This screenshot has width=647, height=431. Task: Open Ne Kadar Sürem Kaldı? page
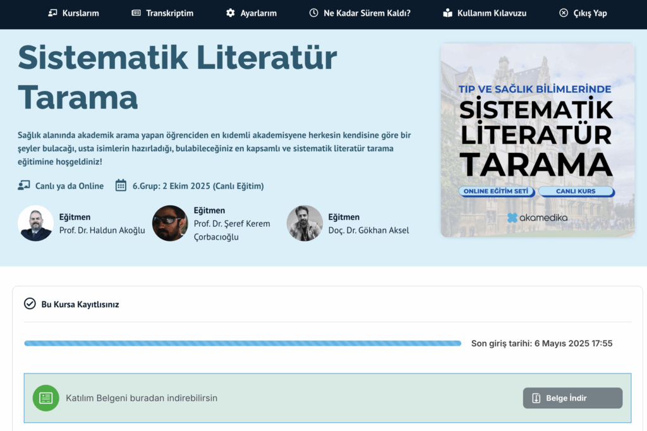[x=360, y=13]
